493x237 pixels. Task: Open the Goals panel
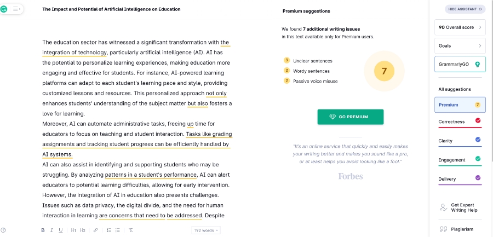point(460,45)
